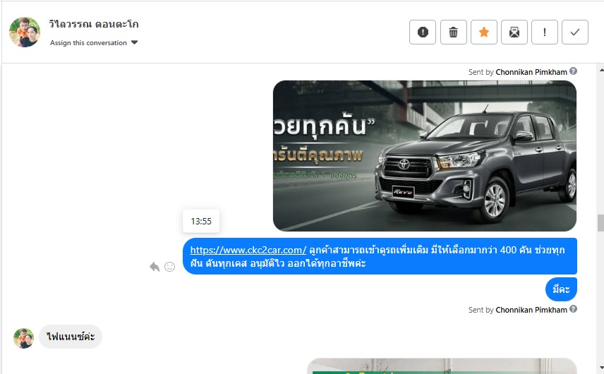
Task: Mark conversation unread envelope icon
Action: pos(514,32)
